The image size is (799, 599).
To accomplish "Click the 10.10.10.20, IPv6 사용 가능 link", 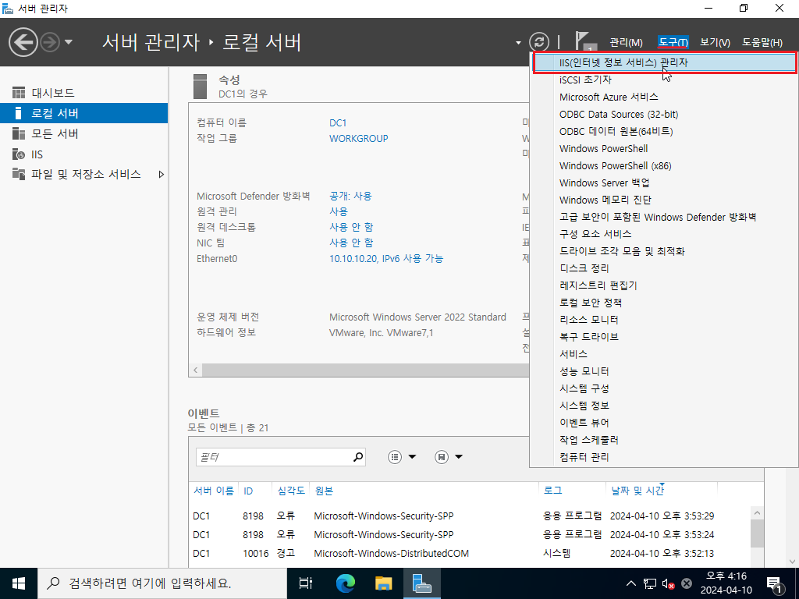I will click(x=386, y=259).
